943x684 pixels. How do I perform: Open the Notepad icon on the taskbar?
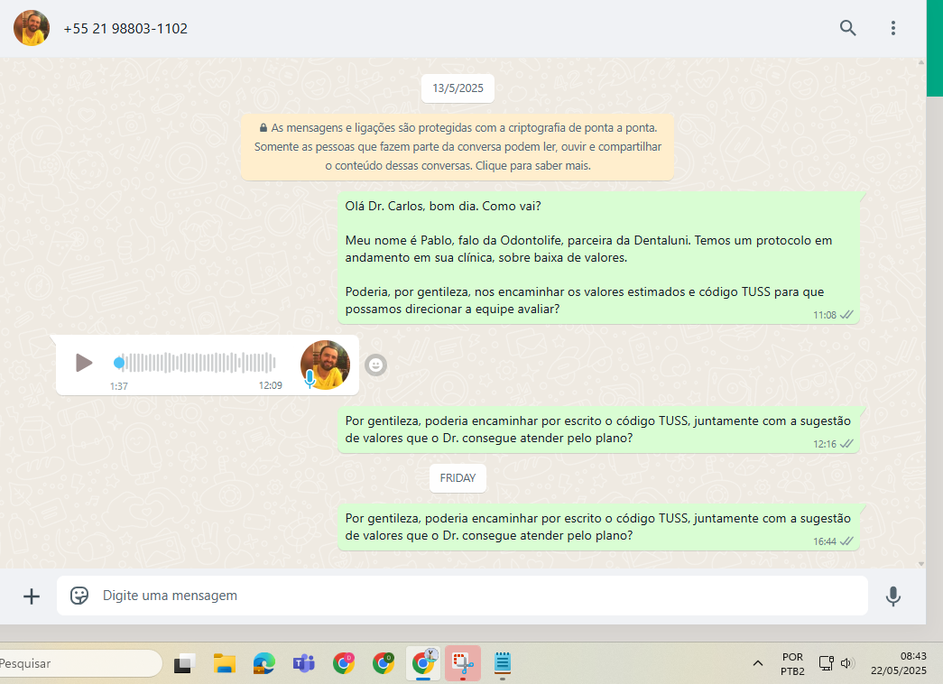[x=502, y=663]
